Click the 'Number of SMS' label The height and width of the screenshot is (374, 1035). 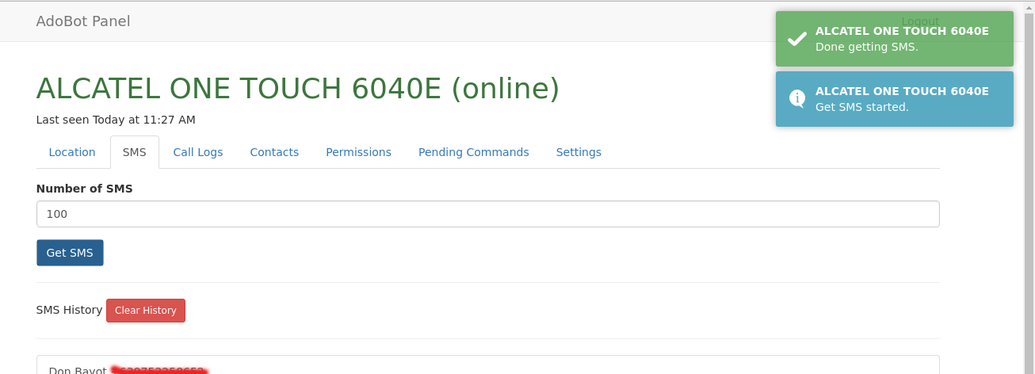point(85,189)
